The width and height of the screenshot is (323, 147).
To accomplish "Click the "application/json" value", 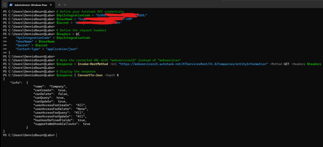I will [62, 49].
